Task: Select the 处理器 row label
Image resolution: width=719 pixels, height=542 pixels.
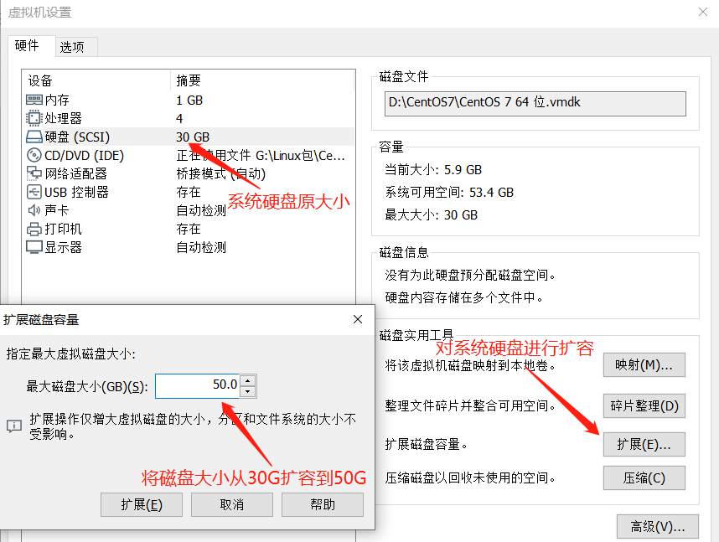Action: pyautogui.click(x=64, y=118)
